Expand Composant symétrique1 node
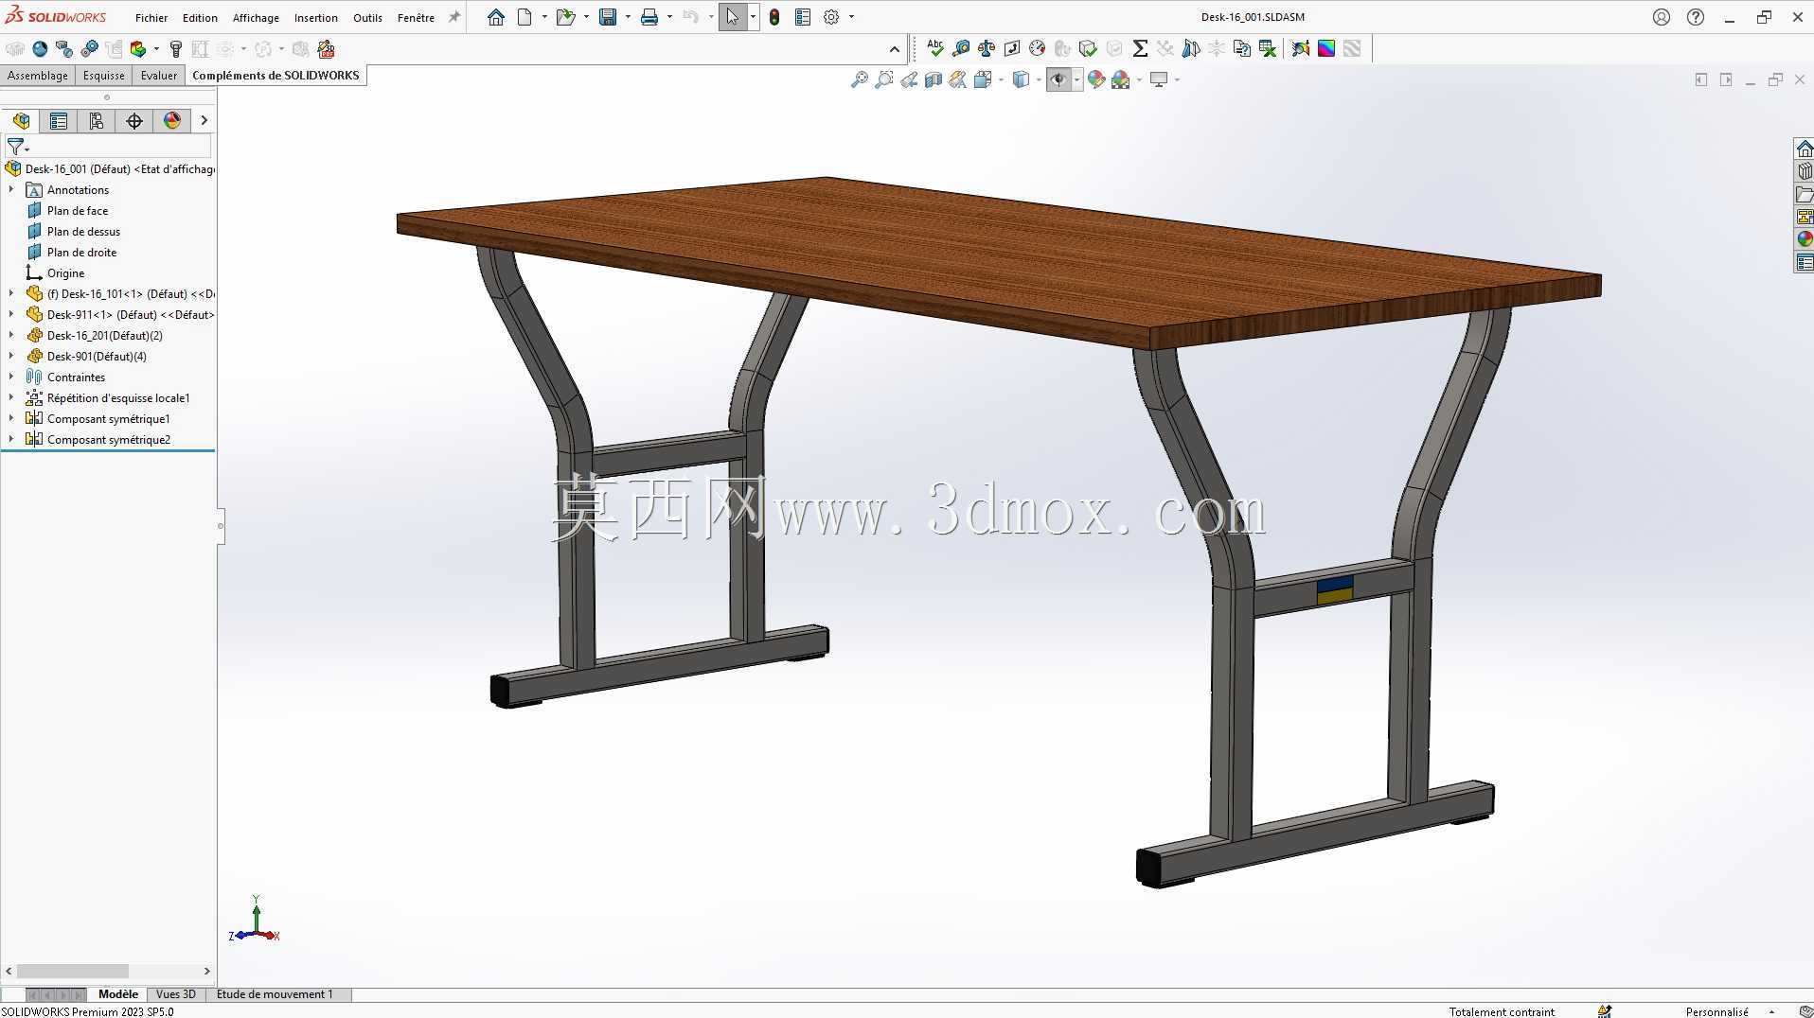This screenshot has width=1814, height=1018. pos(11,418)
